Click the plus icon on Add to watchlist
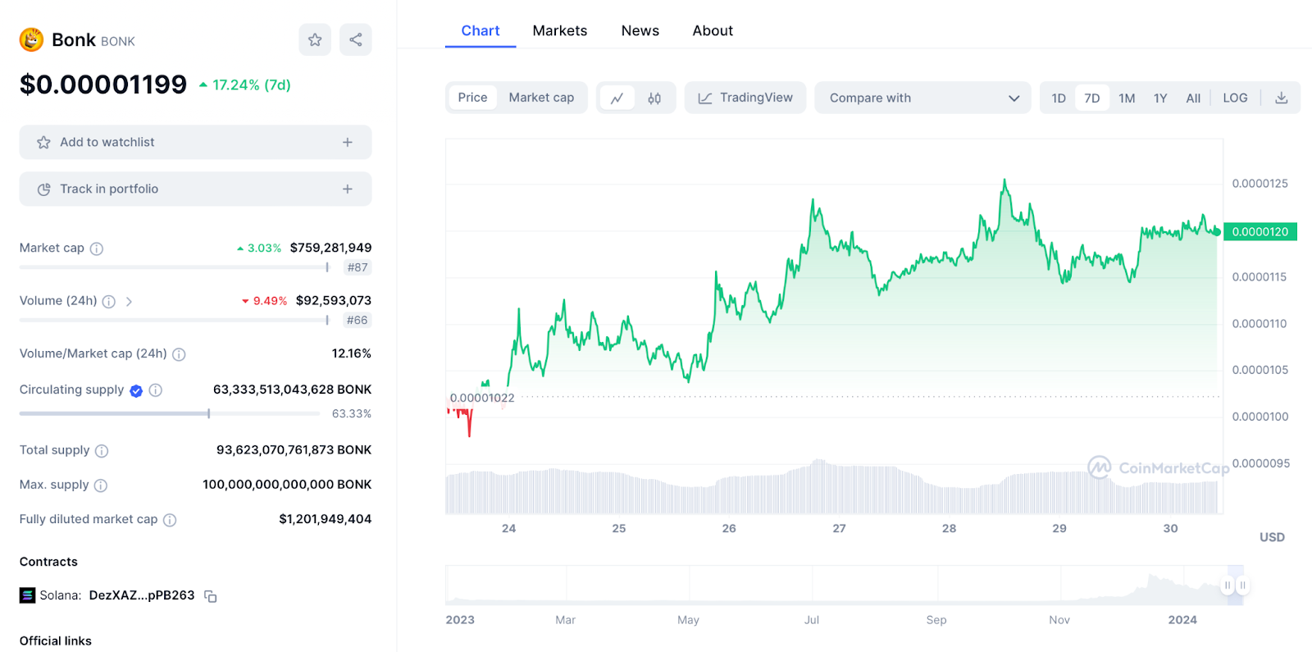This screenshot has width=1312, height=652. tap(348, 142)
